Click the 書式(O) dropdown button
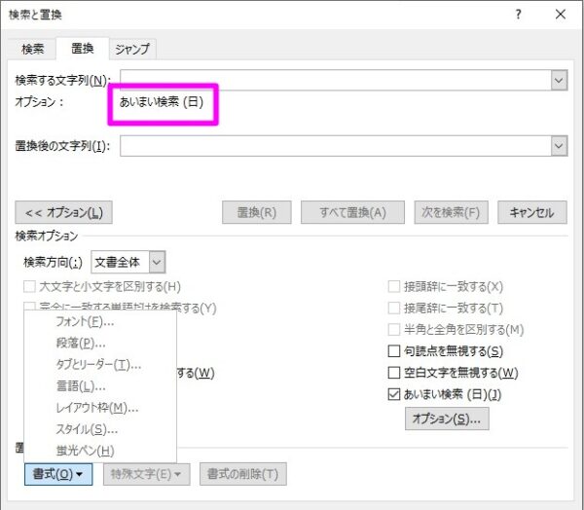The image size is (584, 510). coord(57,474)
